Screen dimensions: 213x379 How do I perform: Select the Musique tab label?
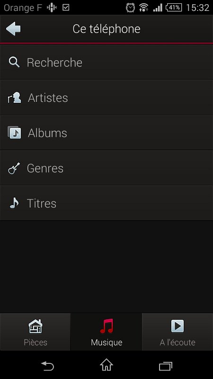pos(106,343)
